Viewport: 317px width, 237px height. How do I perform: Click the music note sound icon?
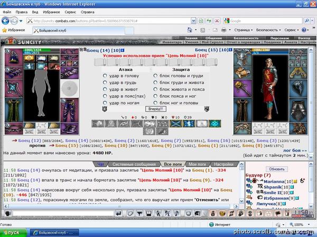click(x=176, y=213)
